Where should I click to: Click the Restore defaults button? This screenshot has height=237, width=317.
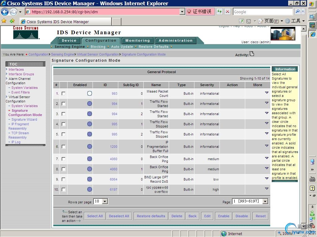[x=151, y=216]
